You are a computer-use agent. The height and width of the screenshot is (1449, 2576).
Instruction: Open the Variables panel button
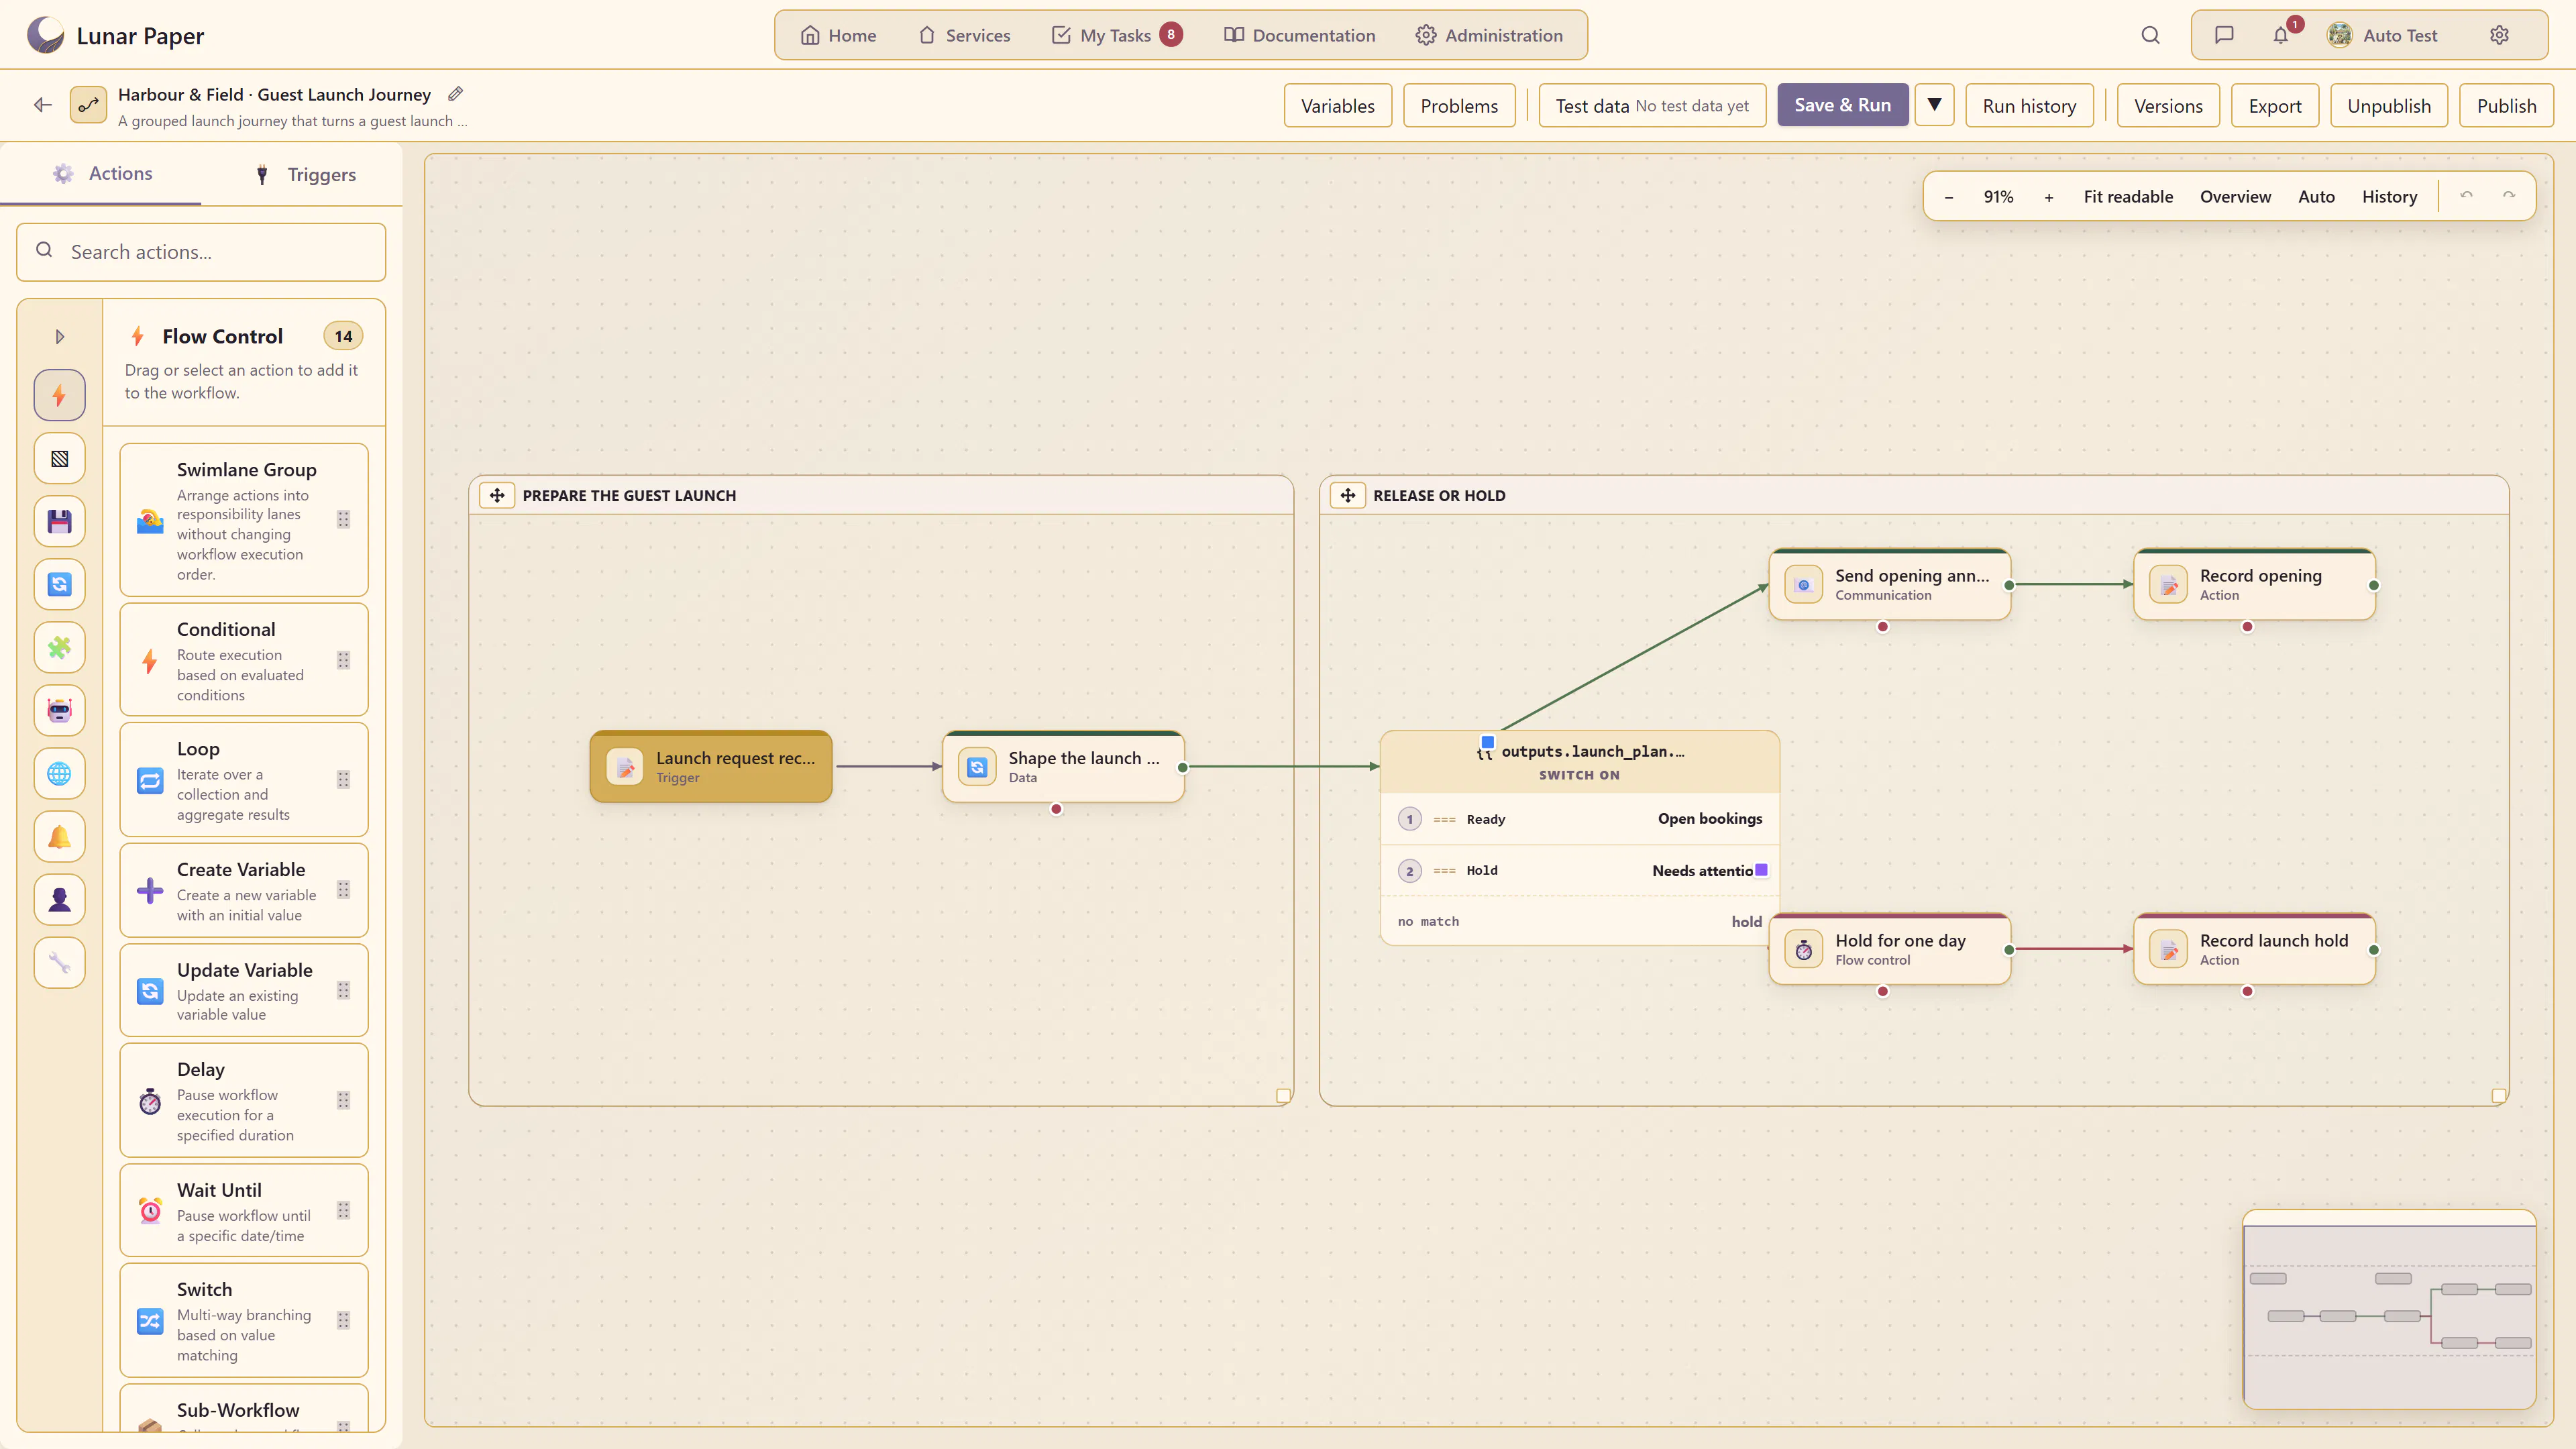1337,106
